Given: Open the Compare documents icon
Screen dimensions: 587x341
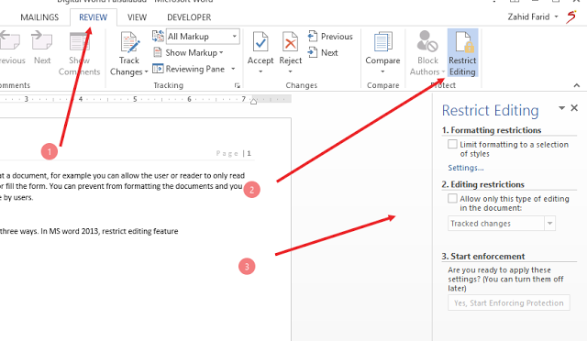Looking at the screenshot, I should point(382,42).
